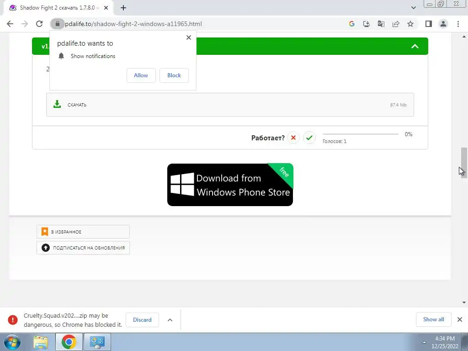Add to favorites with В ИЗБРАННОЕ
Screen dimensions: 468x351
click(x=83, y=232)
